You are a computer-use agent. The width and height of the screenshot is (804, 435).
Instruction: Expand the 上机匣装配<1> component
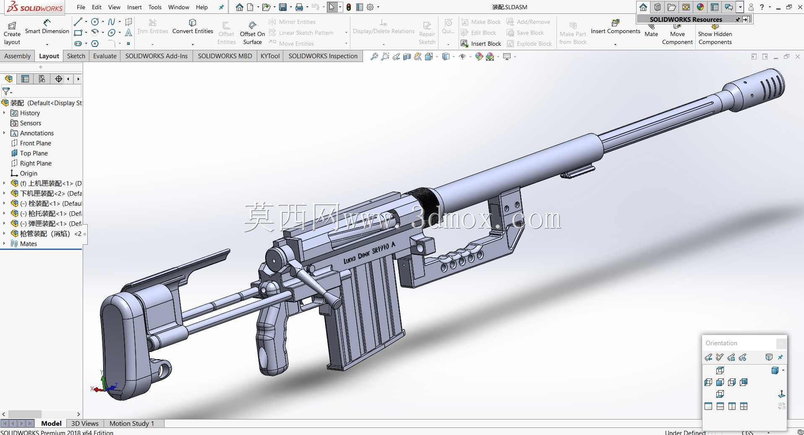tap(4, 183)
